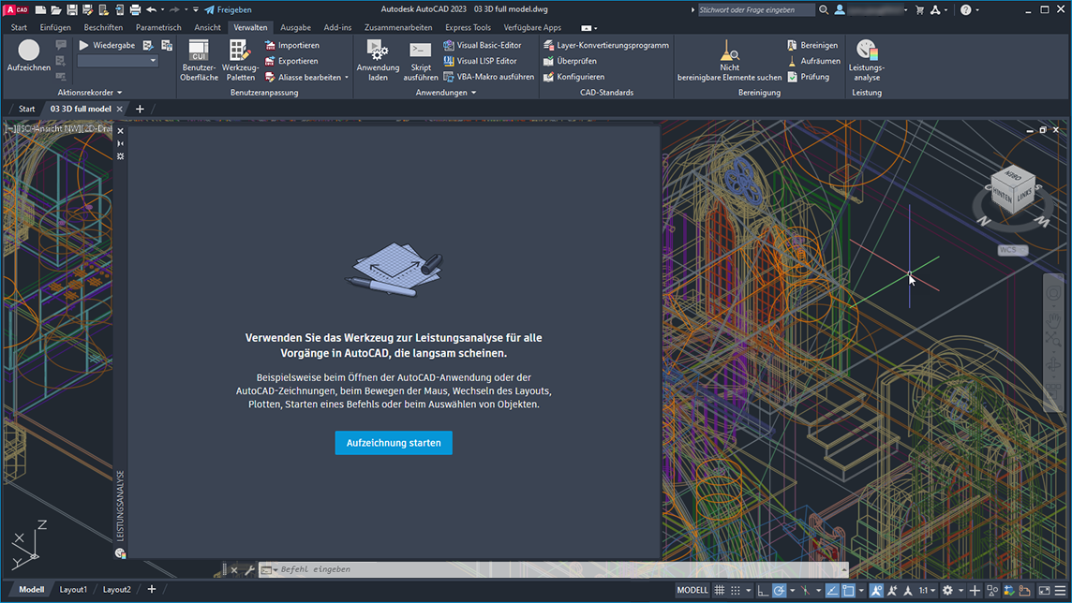Switch to the Beschriften ribbon tab
Screen dimensions: 1072x603
point(103,27)
